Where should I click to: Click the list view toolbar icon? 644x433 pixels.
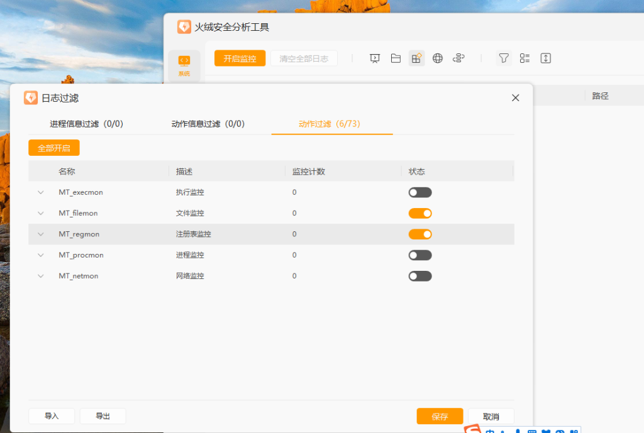click(525, 58)
